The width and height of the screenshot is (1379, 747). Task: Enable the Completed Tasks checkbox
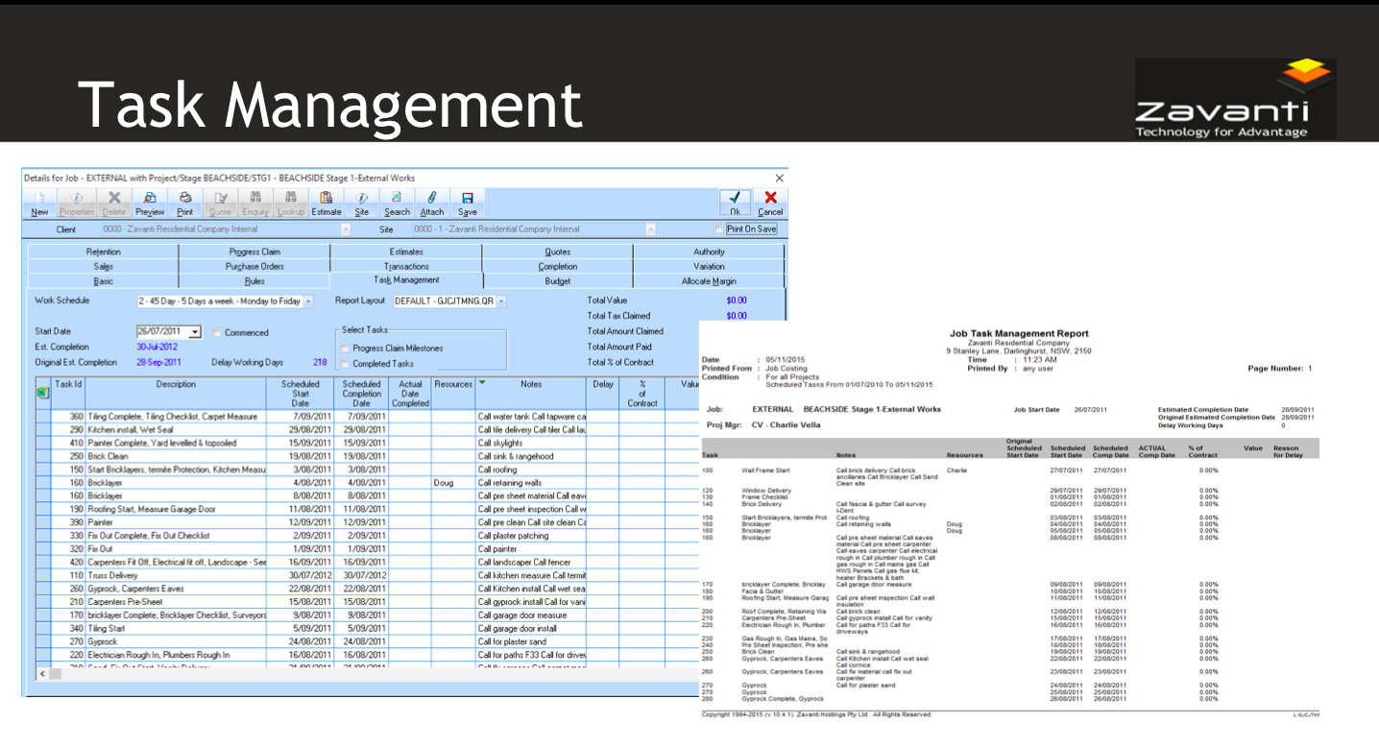click(x=346, y=364)
